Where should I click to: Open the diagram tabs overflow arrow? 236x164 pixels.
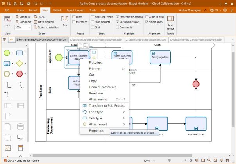(x=233, y=39)
